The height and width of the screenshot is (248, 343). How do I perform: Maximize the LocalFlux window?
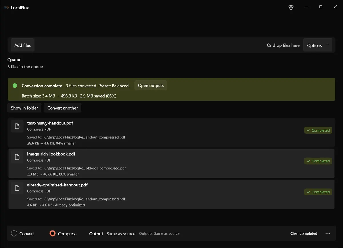(321, 7)
